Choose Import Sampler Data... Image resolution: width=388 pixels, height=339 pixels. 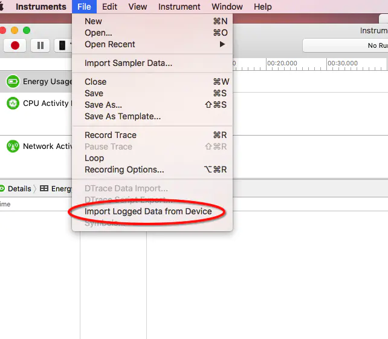coord(152,63)
